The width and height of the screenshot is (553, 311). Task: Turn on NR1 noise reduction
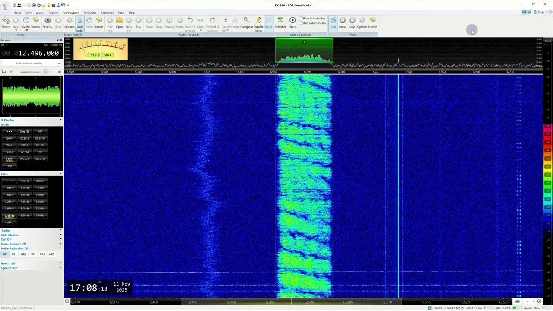[x=14, y=254]
